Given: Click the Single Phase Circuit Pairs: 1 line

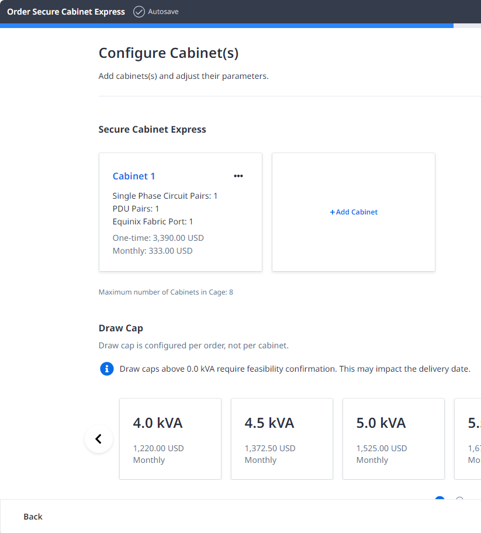Looking at the screenshot, I should (165, 196).
